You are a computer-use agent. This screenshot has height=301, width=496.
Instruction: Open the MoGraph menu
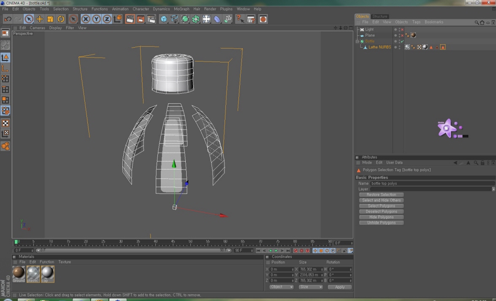coord(182,9)
